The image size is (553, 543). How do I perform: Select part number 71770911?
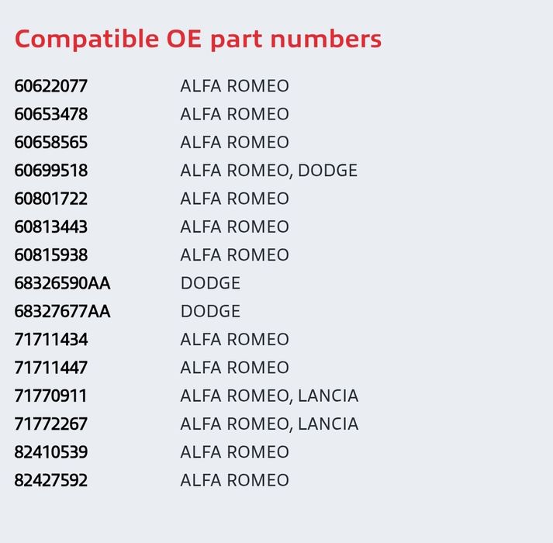[x=50, y=396]
